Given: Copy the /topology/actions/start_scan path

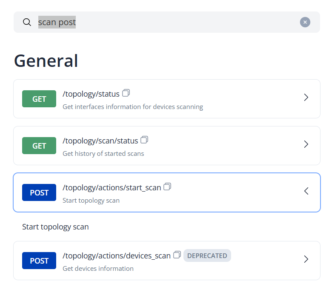Looking at the screenshot, I should 167,186.
